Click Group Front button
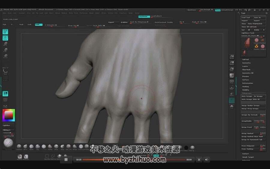270x169 pixels. [247, 127]
